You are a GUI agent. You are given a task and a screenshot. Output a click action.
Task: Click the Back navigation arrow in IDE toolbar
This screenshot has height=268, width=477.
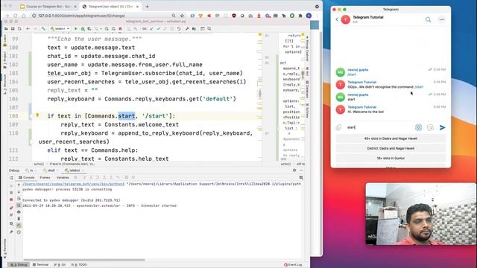coord(28,28)
